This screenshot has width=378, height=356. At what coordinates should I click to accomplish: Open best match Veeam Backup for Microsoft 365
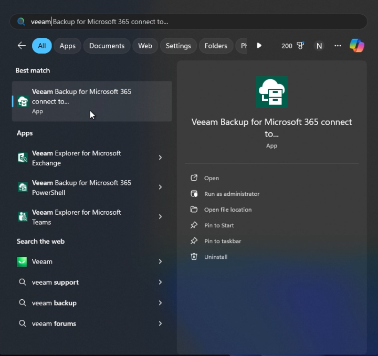coord(92,101)
